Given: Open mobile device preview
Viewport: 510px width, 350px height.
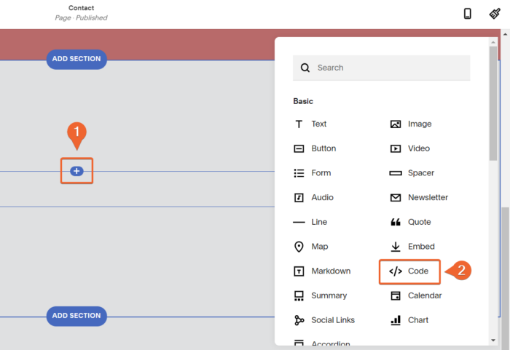Looking at the screenshot, I should tap(468, 14).
